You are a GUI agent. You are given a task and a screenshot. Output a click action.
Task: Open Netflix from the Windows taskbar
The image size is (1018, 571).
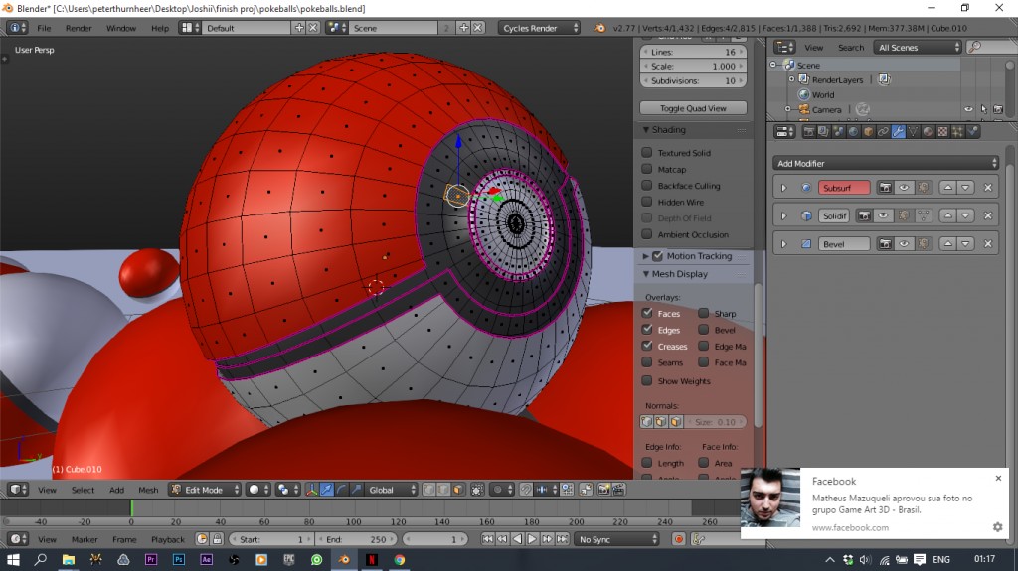pyautogui.click(x=370, y=560)
